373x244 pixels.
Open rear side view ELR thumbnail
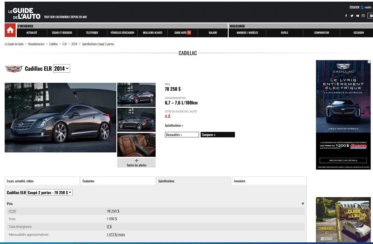point(136,120)
